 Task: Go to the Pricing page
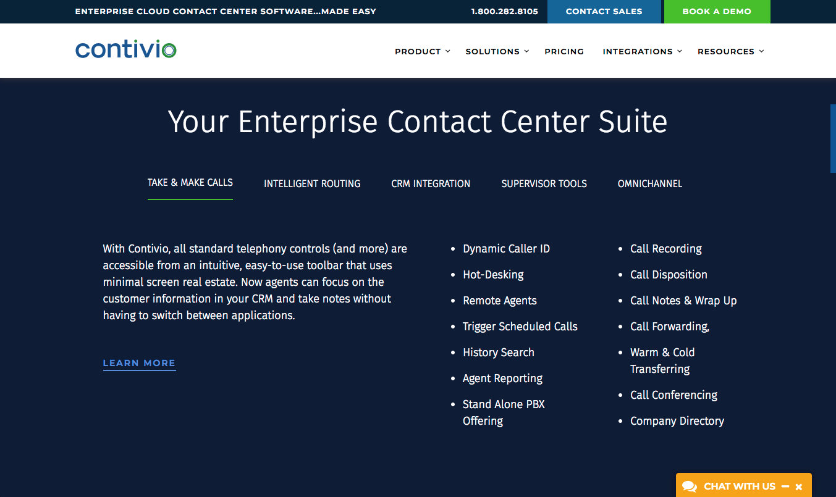564,52
